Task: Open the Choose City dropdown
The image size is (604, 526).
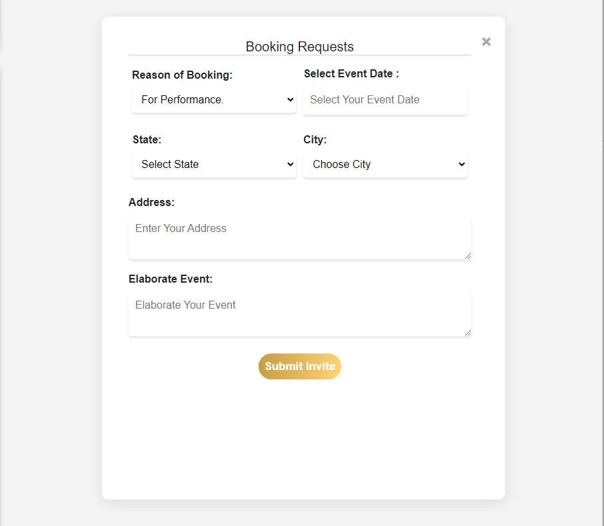Action: tap(385, 164)
